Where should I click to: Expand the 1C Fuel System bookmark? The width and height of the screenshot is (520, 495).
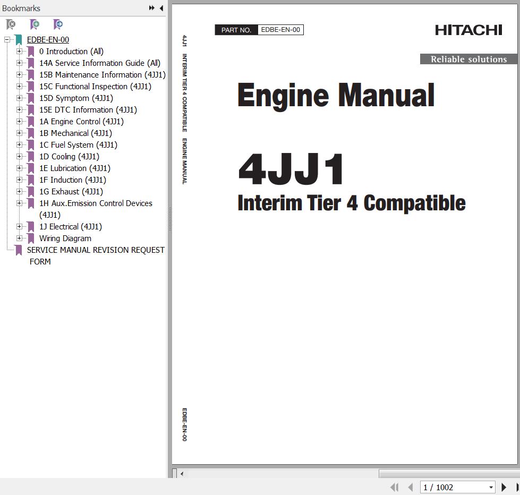click(19, 145)
